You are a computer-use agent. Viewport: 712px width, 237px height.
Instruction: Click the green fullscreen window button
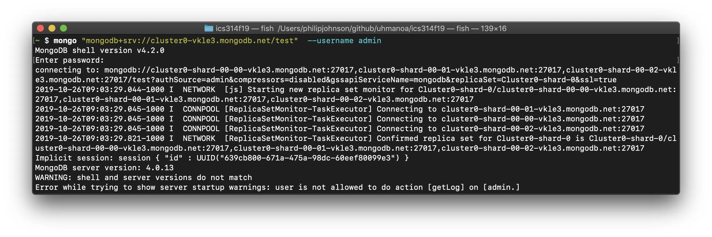[63, 28]
